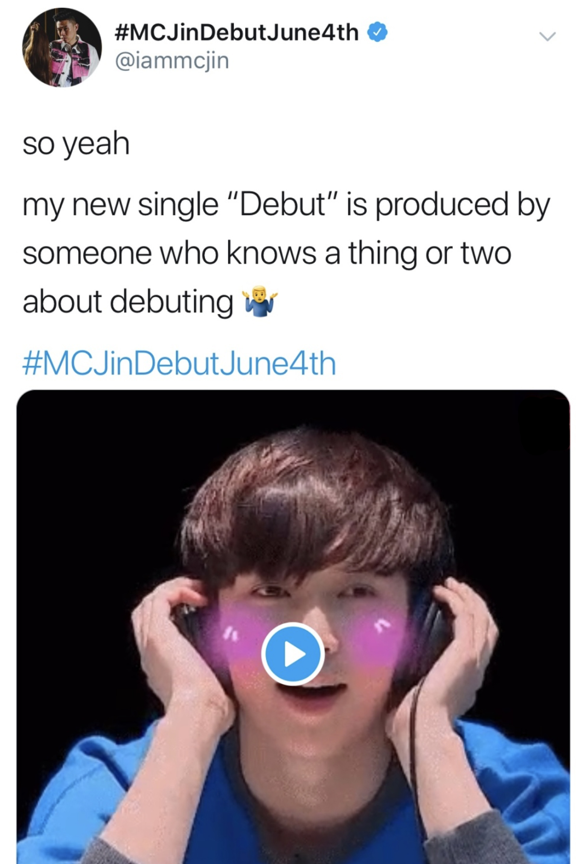Image resolution: width=576 pixels, height=864 pixels.
Task: Click the "so yeah" text line
Action: (76, 144)
